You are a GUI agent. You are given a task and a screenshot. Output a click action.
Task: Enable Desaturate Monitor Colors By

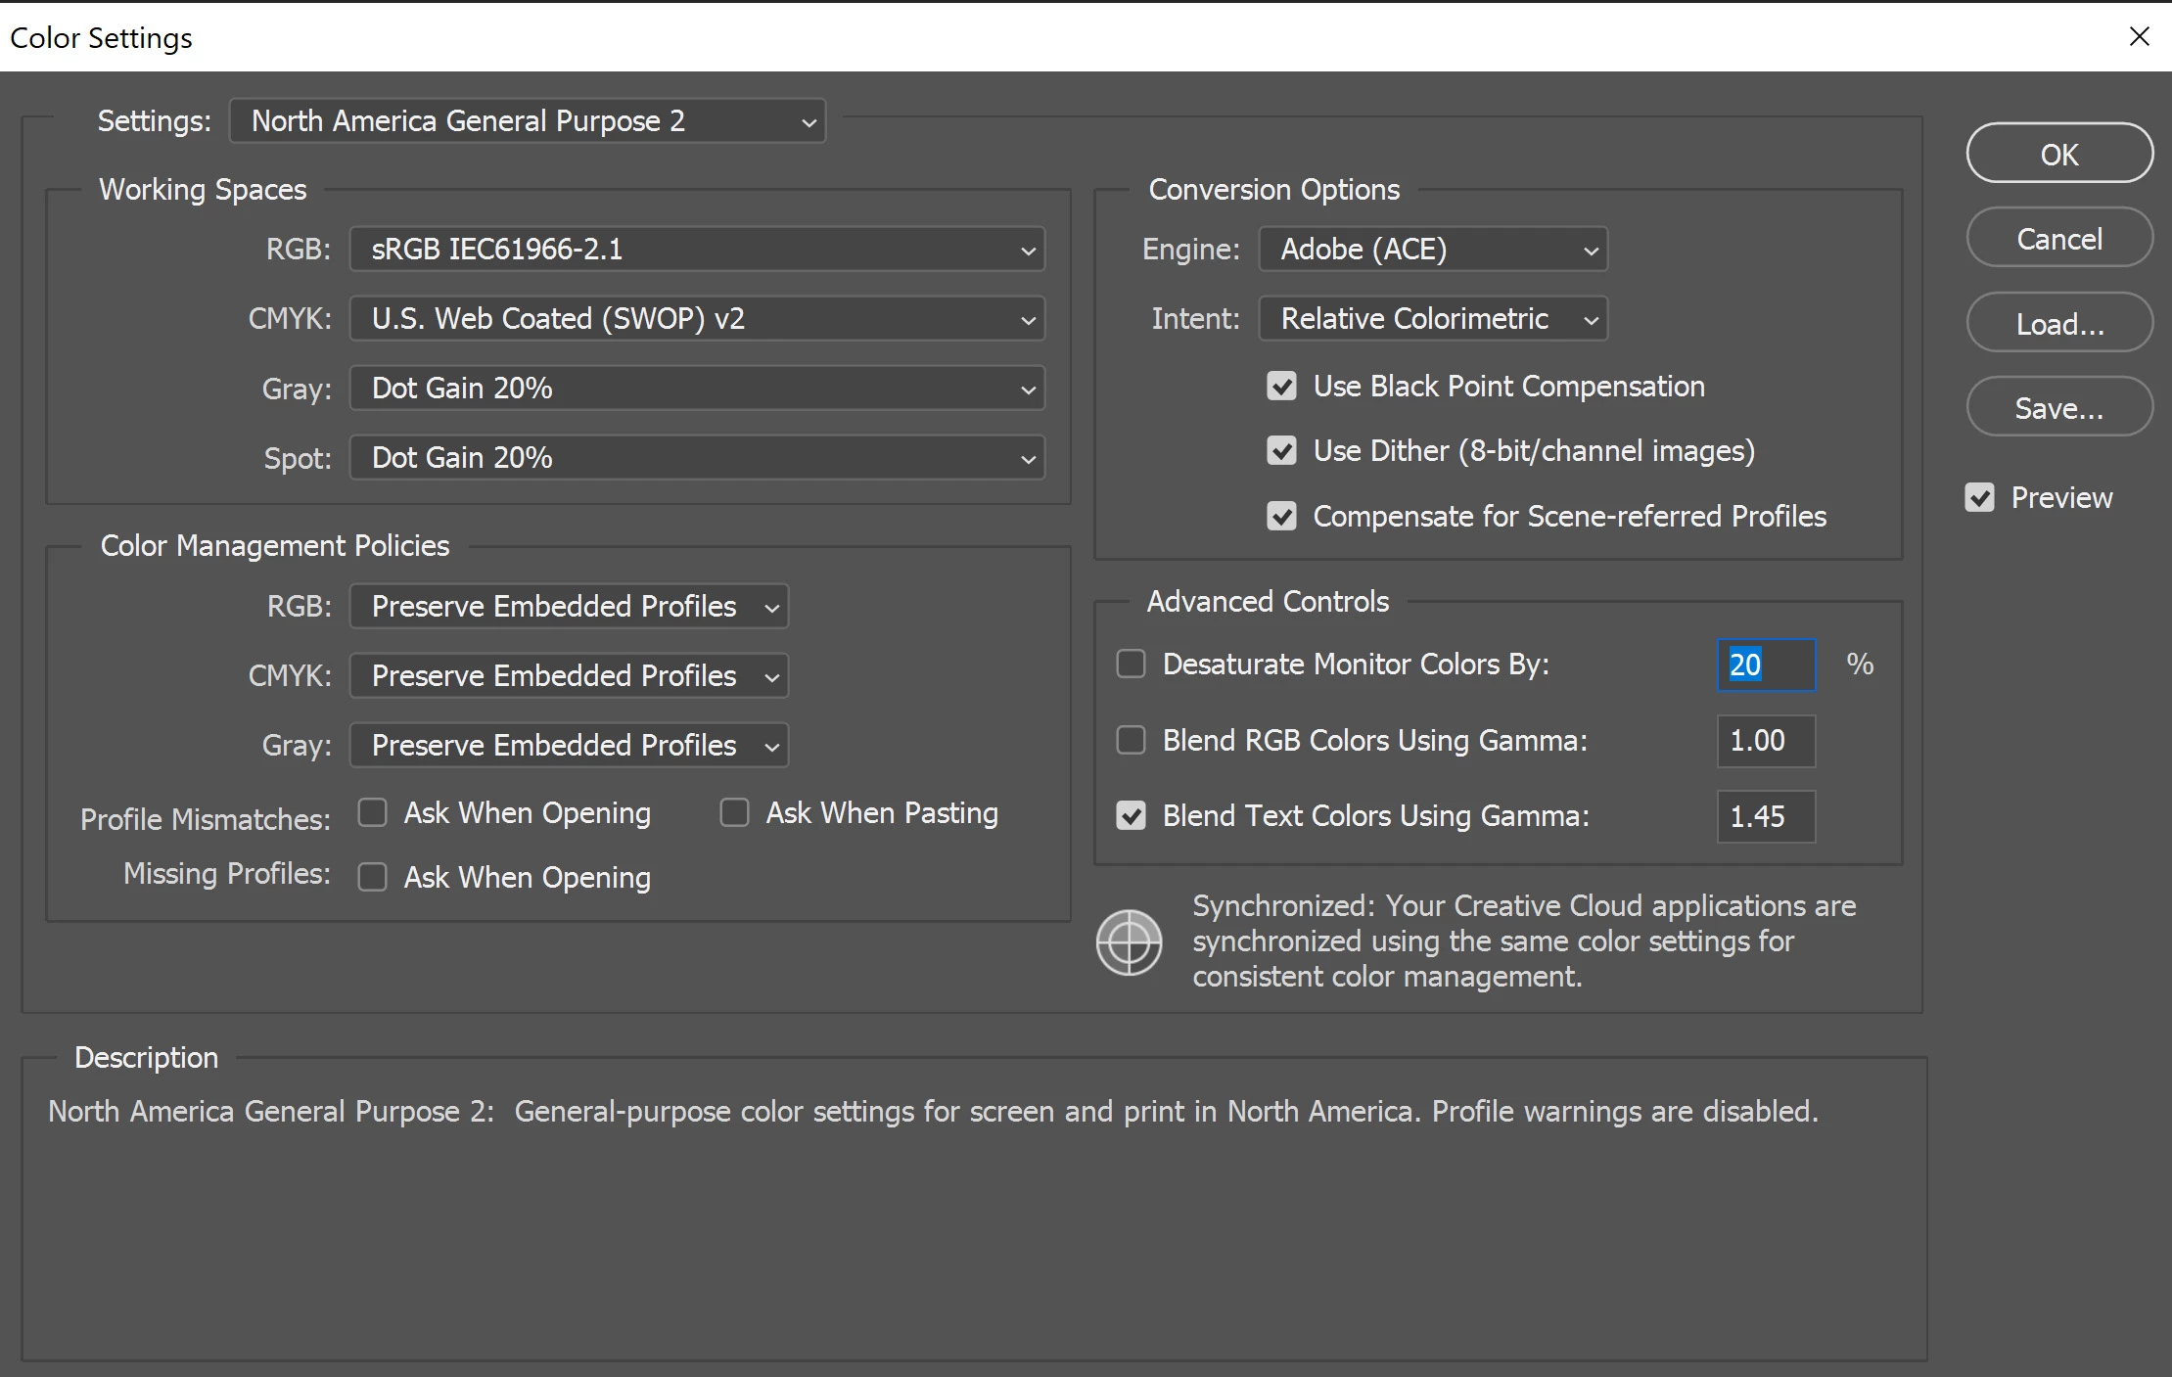click(x=1131, y=664)
